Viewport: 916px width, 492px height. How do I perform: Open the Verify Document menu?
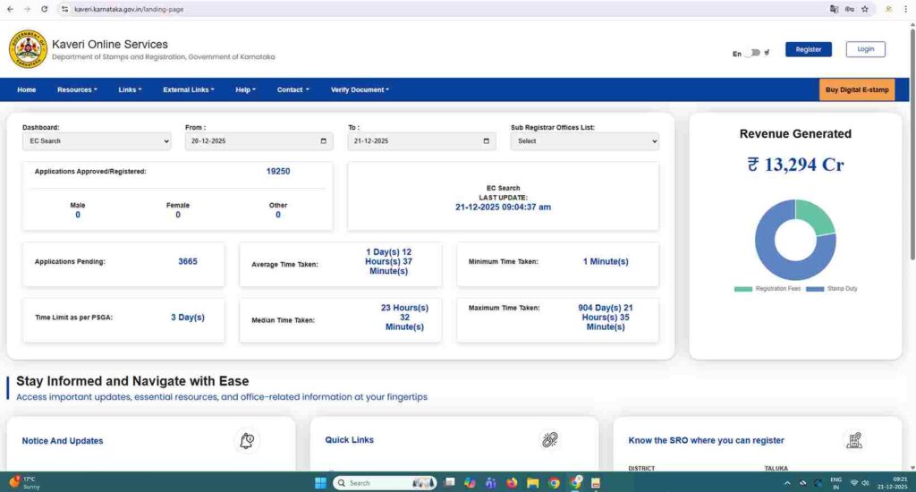[360, 89]
